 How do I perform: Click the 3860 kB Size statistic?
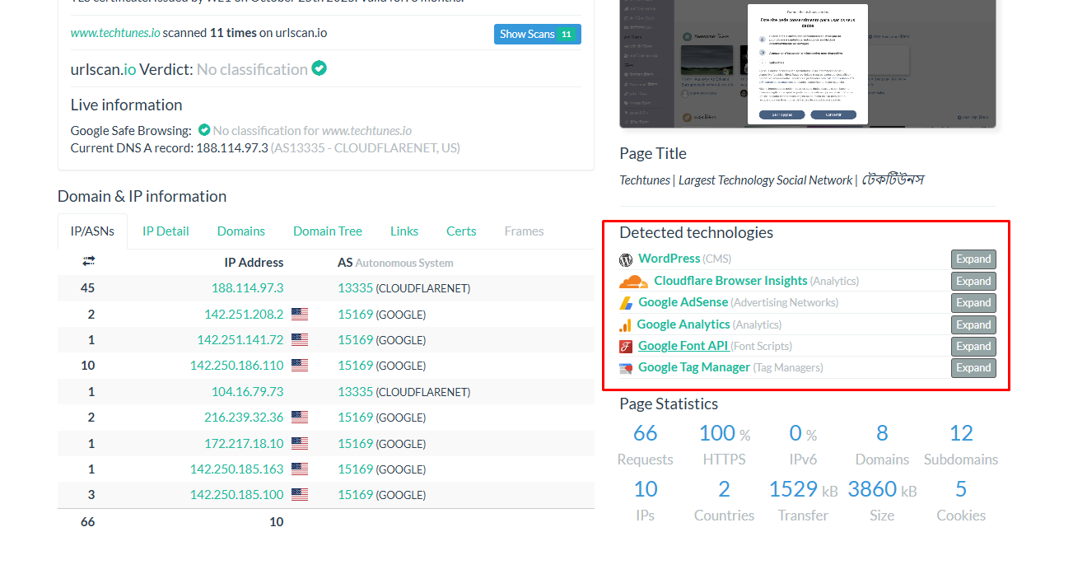882,500
